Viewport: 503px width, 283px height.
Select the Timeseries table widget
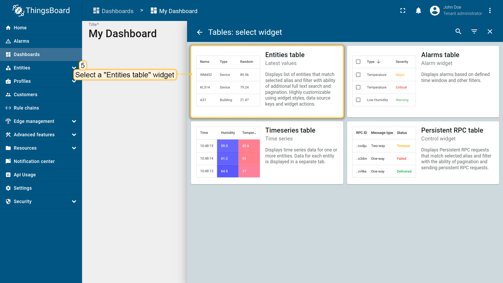267,153
